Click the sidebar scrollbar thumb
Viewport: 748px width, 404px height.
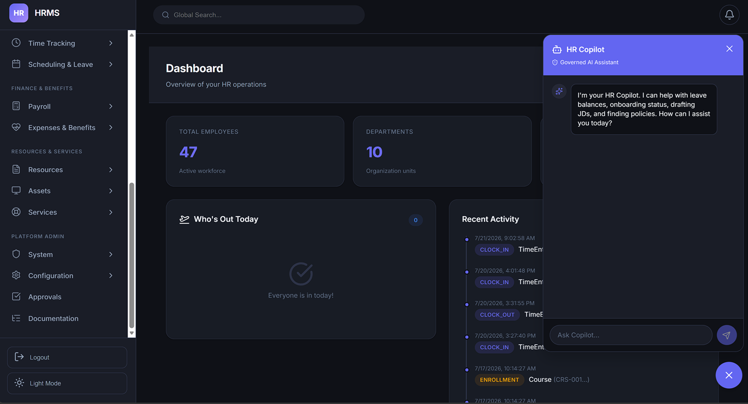tap(132, 256)
